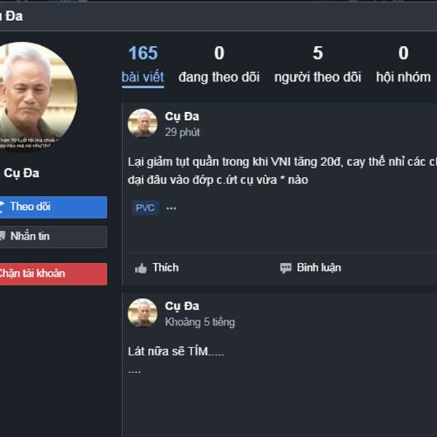Follow the user with Theo dõi button
437x437 pixels.
point(53,207)
